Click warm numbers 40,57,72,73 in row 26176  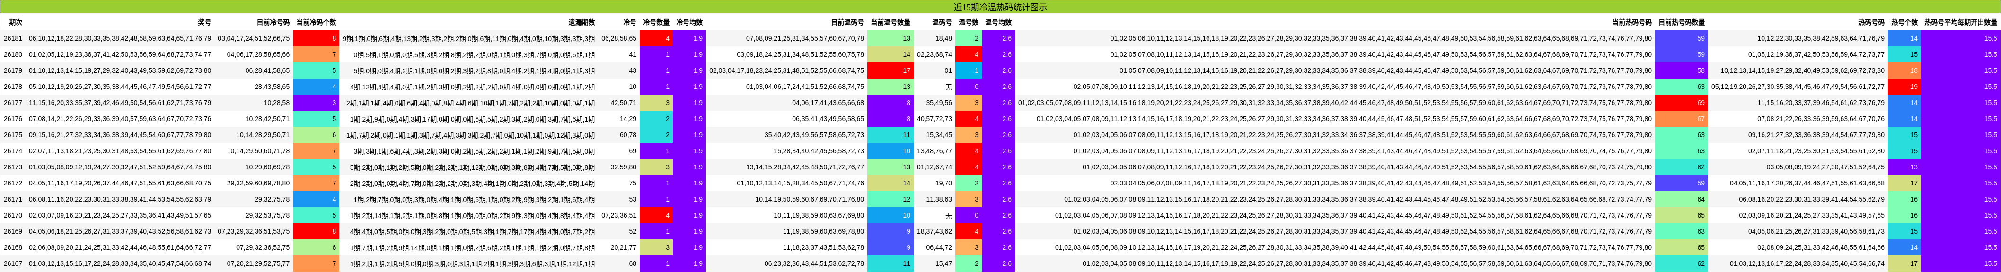click(934, 119)
